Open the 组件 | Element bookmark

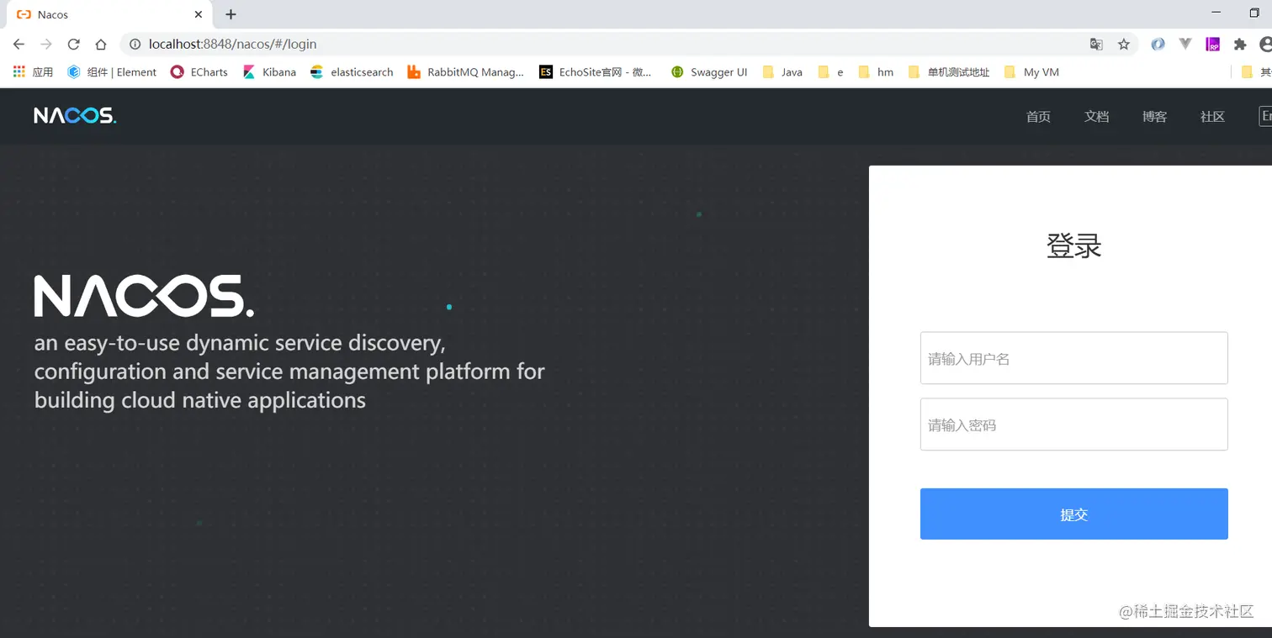tap(112, 72)
